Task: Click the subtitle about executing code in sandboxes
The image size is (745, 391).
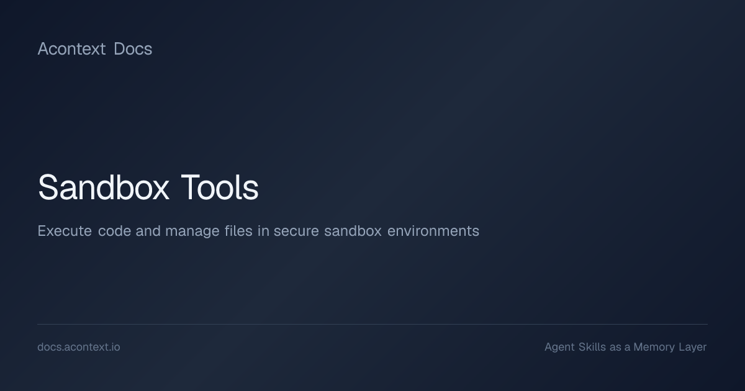Action: tap(258, 231)
